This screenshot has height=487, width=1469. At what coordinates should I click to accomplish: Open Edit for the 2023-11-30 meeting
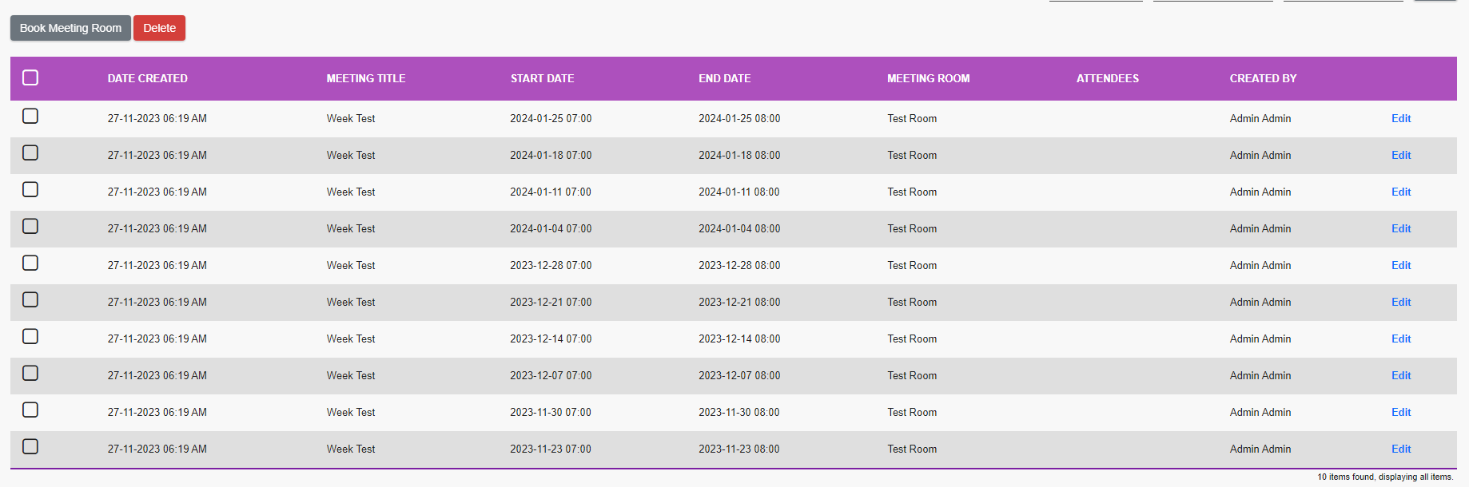[x=1400, y=412]
